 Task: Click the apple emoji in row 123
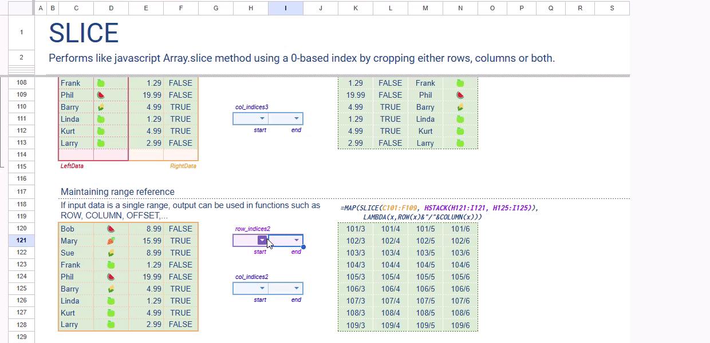coord(111,265)
